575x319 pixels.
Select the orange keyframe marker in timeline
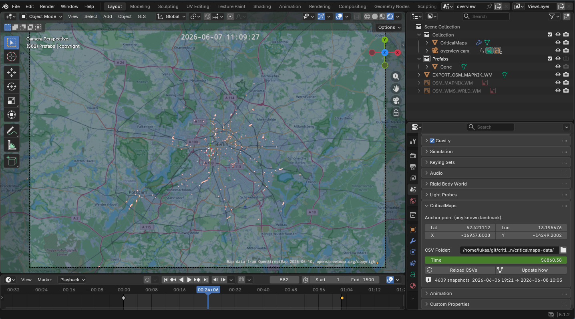click(342, 298)
